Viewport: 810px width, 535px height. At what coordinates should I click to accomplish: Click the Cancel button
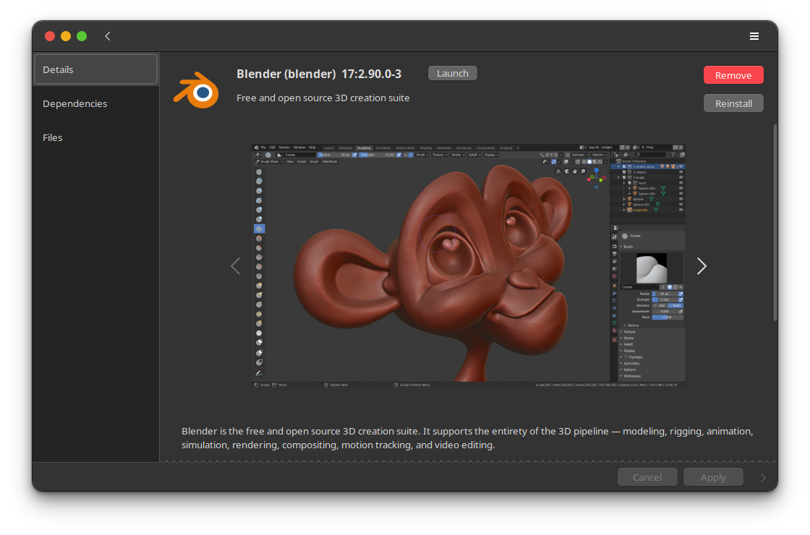coord(647,477)
